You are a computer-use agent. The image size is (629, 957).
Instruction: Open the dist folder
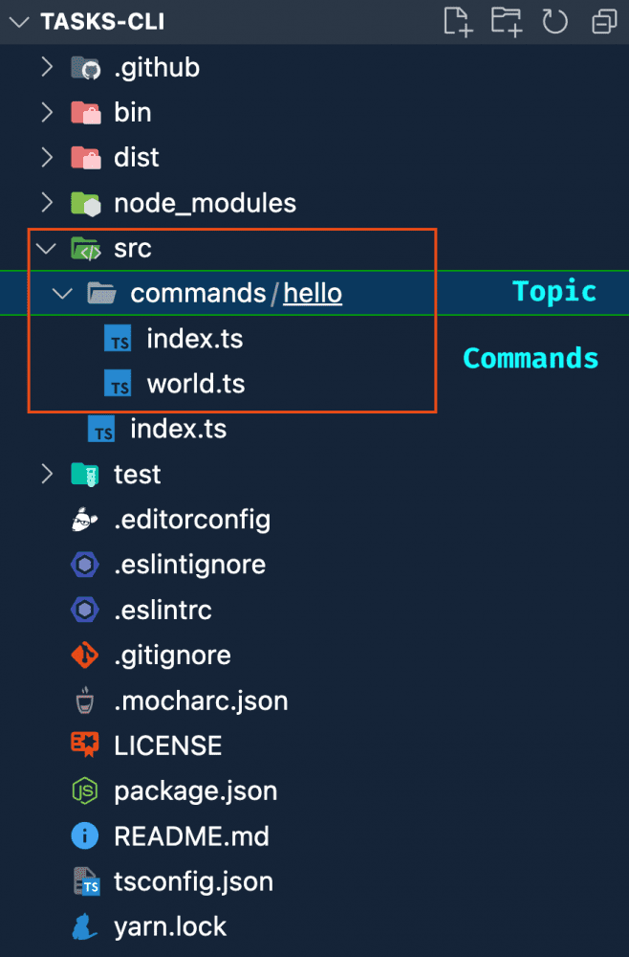(x=137, y=158)
